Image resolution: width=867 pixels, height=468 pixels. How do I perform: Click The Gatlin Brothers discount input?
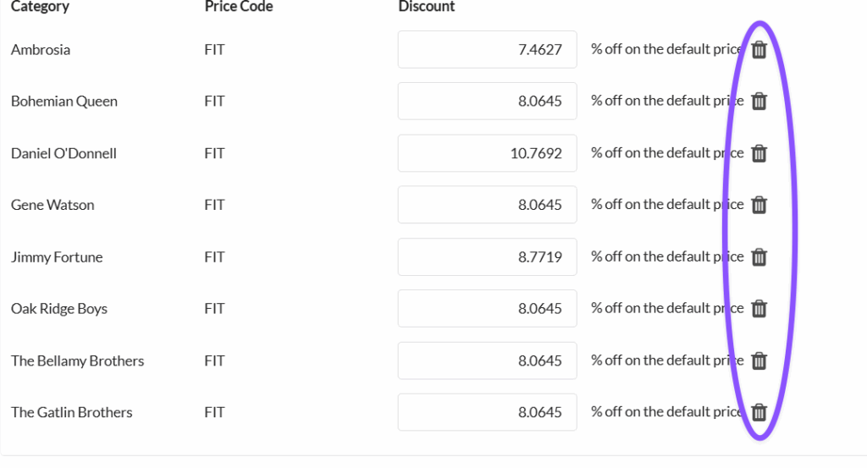coord(487,412)
